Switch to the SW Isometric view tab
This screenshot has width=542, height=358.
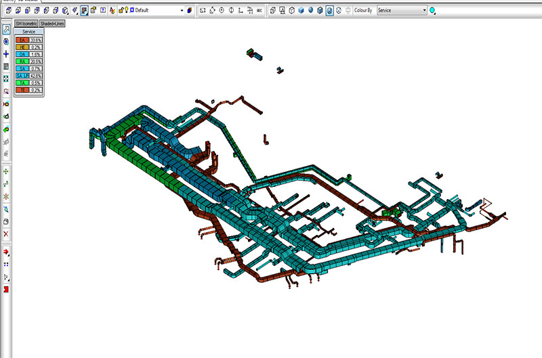click(x=26, y=24)
